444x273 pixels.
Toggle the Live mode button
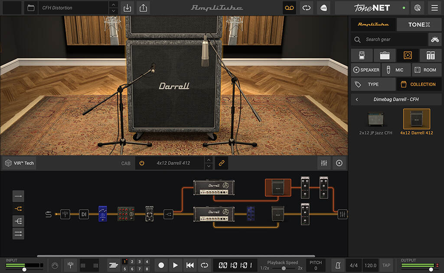pos(323,8)
